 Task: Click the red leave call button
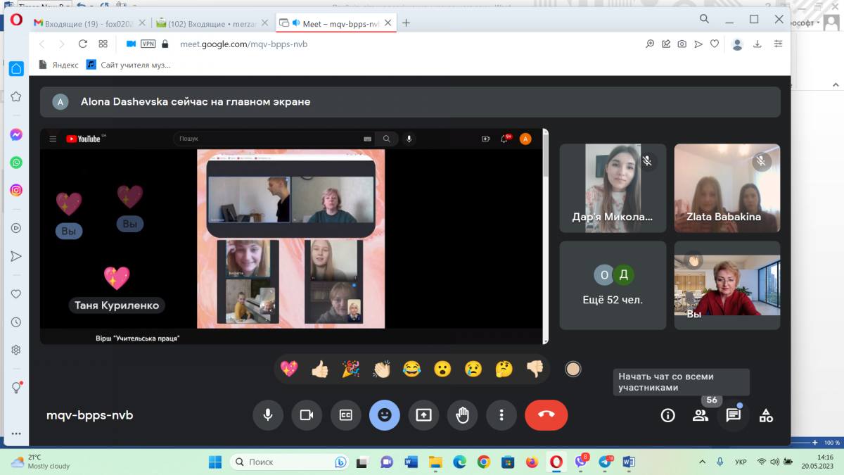[546, 415]
